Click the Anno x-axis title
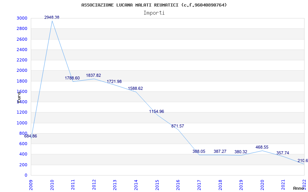 pyautogui.click(x=298, y=188)
